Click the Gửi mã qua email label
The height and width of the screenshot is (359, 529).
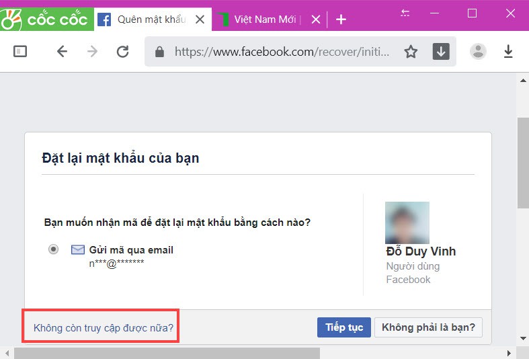tap(131, 250)
